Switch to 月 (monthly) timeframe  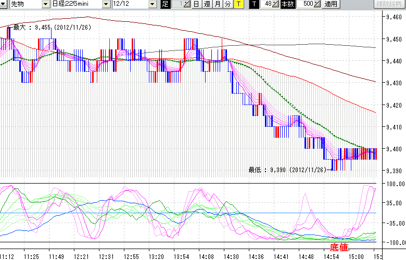point(217,4)
